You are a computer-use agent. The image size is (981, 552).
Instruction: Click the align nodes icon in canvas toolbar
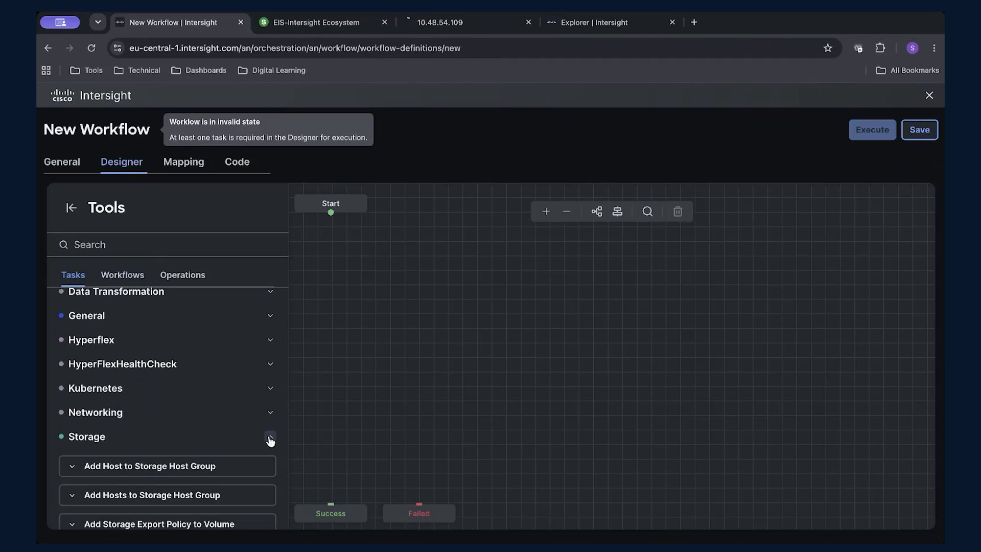(617, 212)
